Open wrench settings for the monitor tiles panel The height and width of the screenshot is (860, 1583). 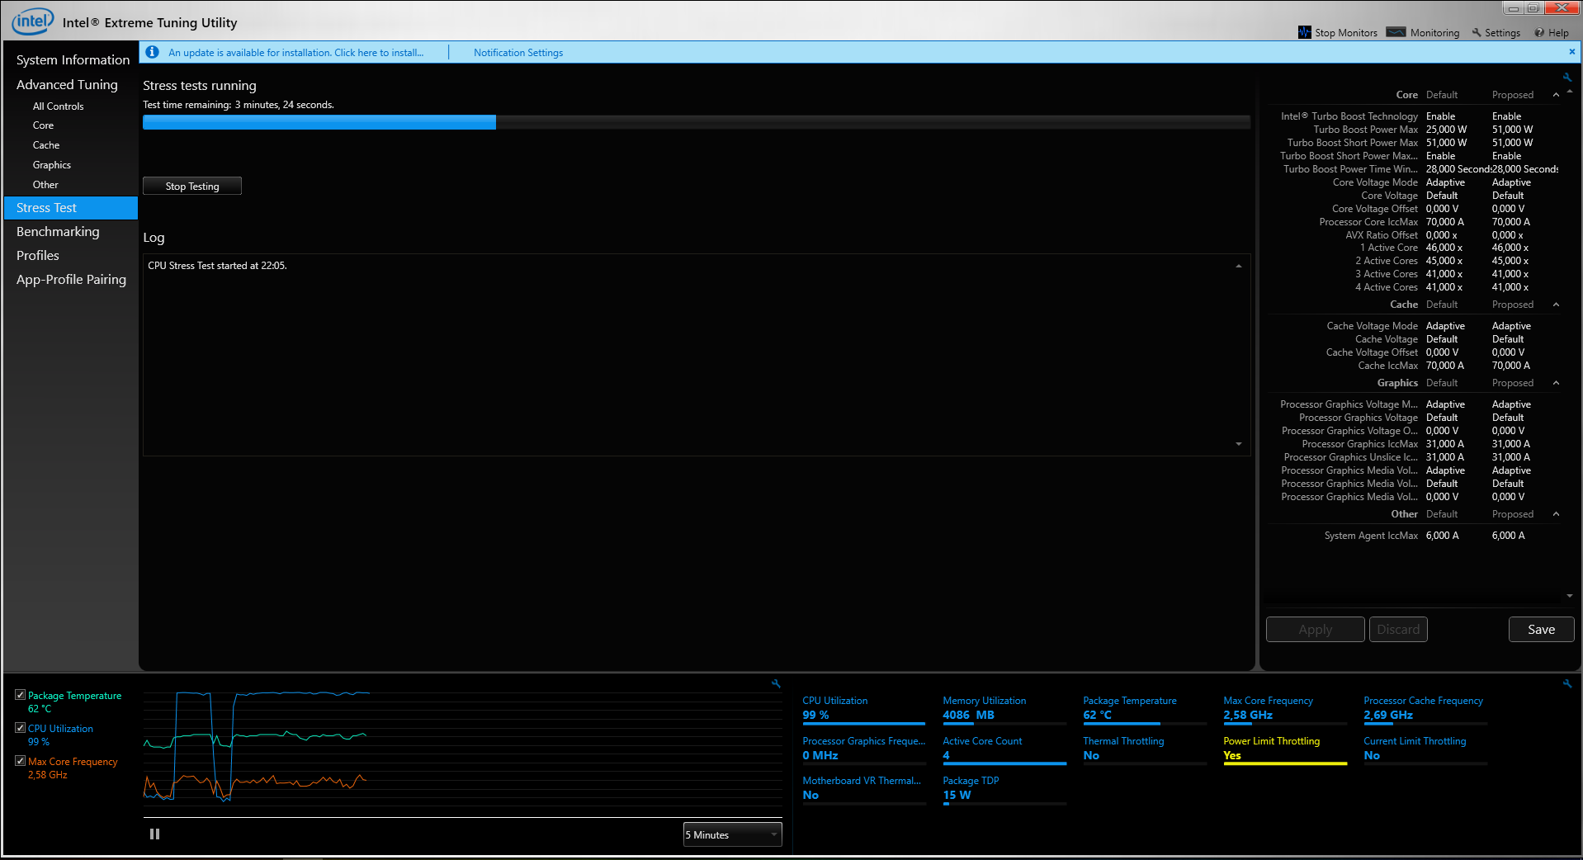1566,683
